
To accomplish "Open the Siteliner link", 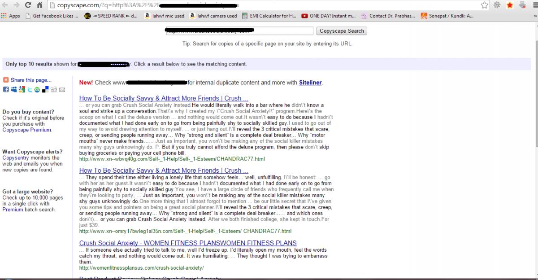I will pos(310,83).
